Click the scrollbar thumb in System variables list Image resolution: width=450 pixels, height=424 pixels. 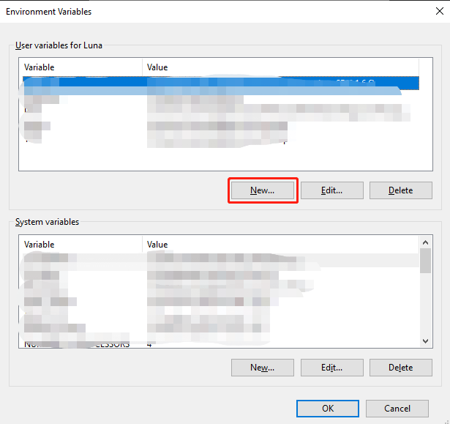pyautogui.click(x=425, y=261)
